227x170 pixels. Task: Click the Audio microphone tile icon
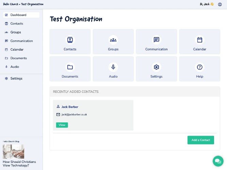coord(113,67)
